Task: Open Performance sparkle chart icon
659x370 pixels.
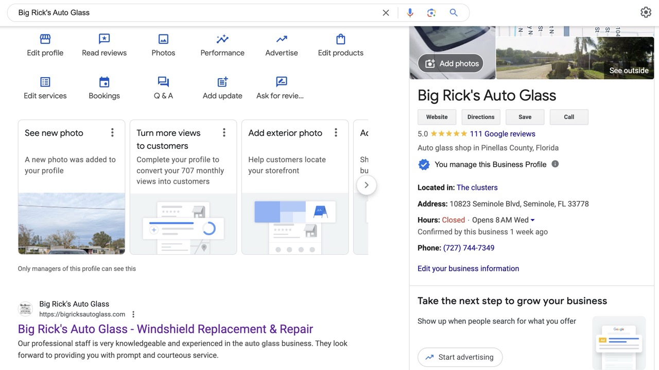Action: [222, 39]
